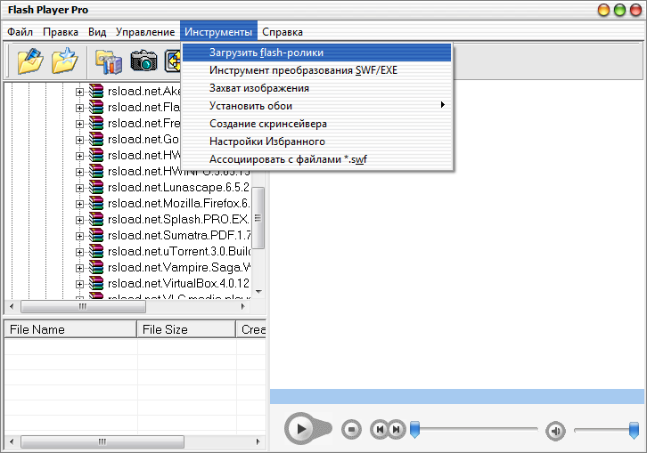Expand the rsload.net.VirtualBox.4.0.12 node
The width and height of the screenshot is (647, 453).
(79, 284)
